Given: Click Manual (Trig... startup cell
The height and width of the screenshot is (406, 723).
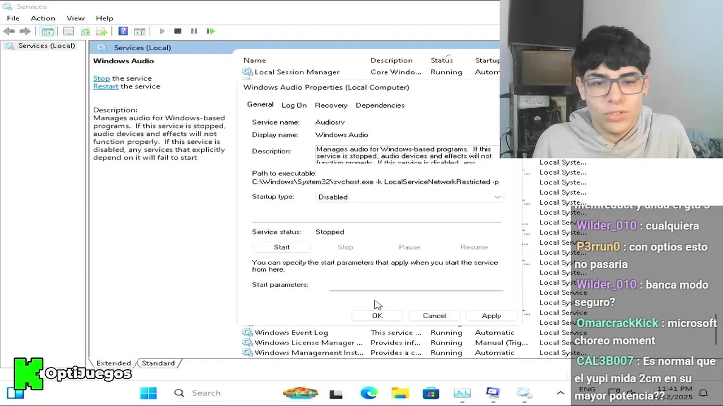Looking at the screenshot, I should pyautogui.click(x=502, y=343).
